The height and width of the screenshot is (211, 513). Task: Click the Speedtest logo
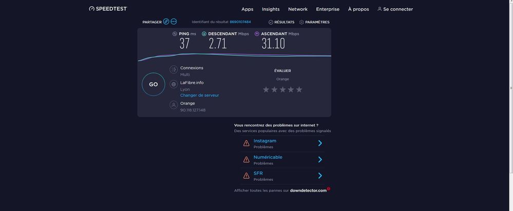point(108,9)
